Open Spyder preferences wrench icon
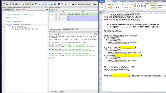166x93 pixels. coord(66,4)
